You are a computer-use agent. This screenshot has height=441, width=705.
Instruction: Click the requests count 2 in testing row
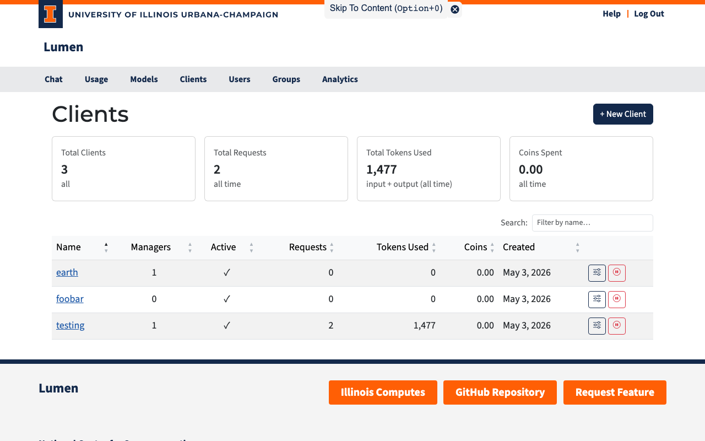[331, 325]
